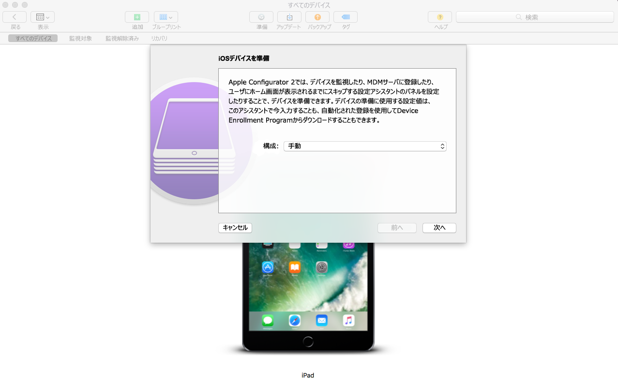Click the iBooks icon on the iPad screen

[295, 267]
